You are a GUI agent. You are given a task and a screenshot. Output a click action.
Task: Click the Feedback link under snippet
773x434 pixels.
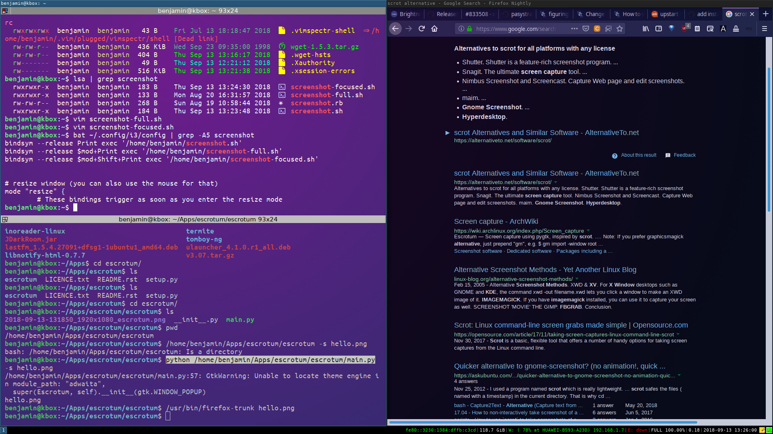(x=684, y=155)
